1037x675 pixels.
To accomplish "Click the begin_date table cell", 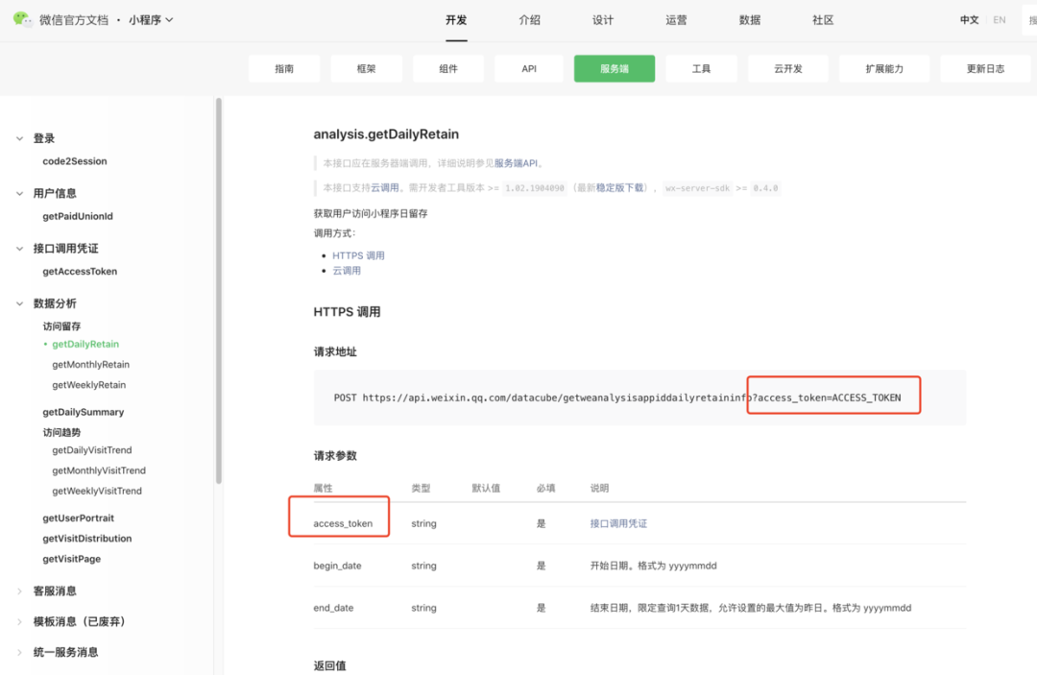I will point(337,566).
